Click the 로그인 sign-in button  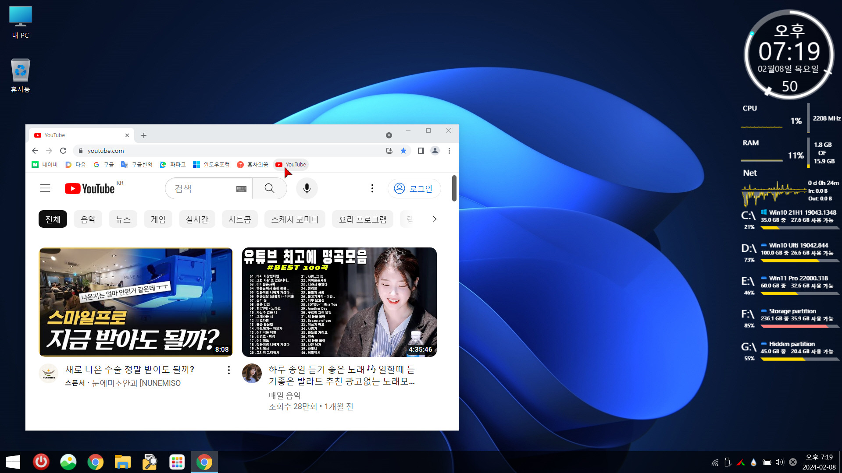pyautogui.click(x=414, y=188)
